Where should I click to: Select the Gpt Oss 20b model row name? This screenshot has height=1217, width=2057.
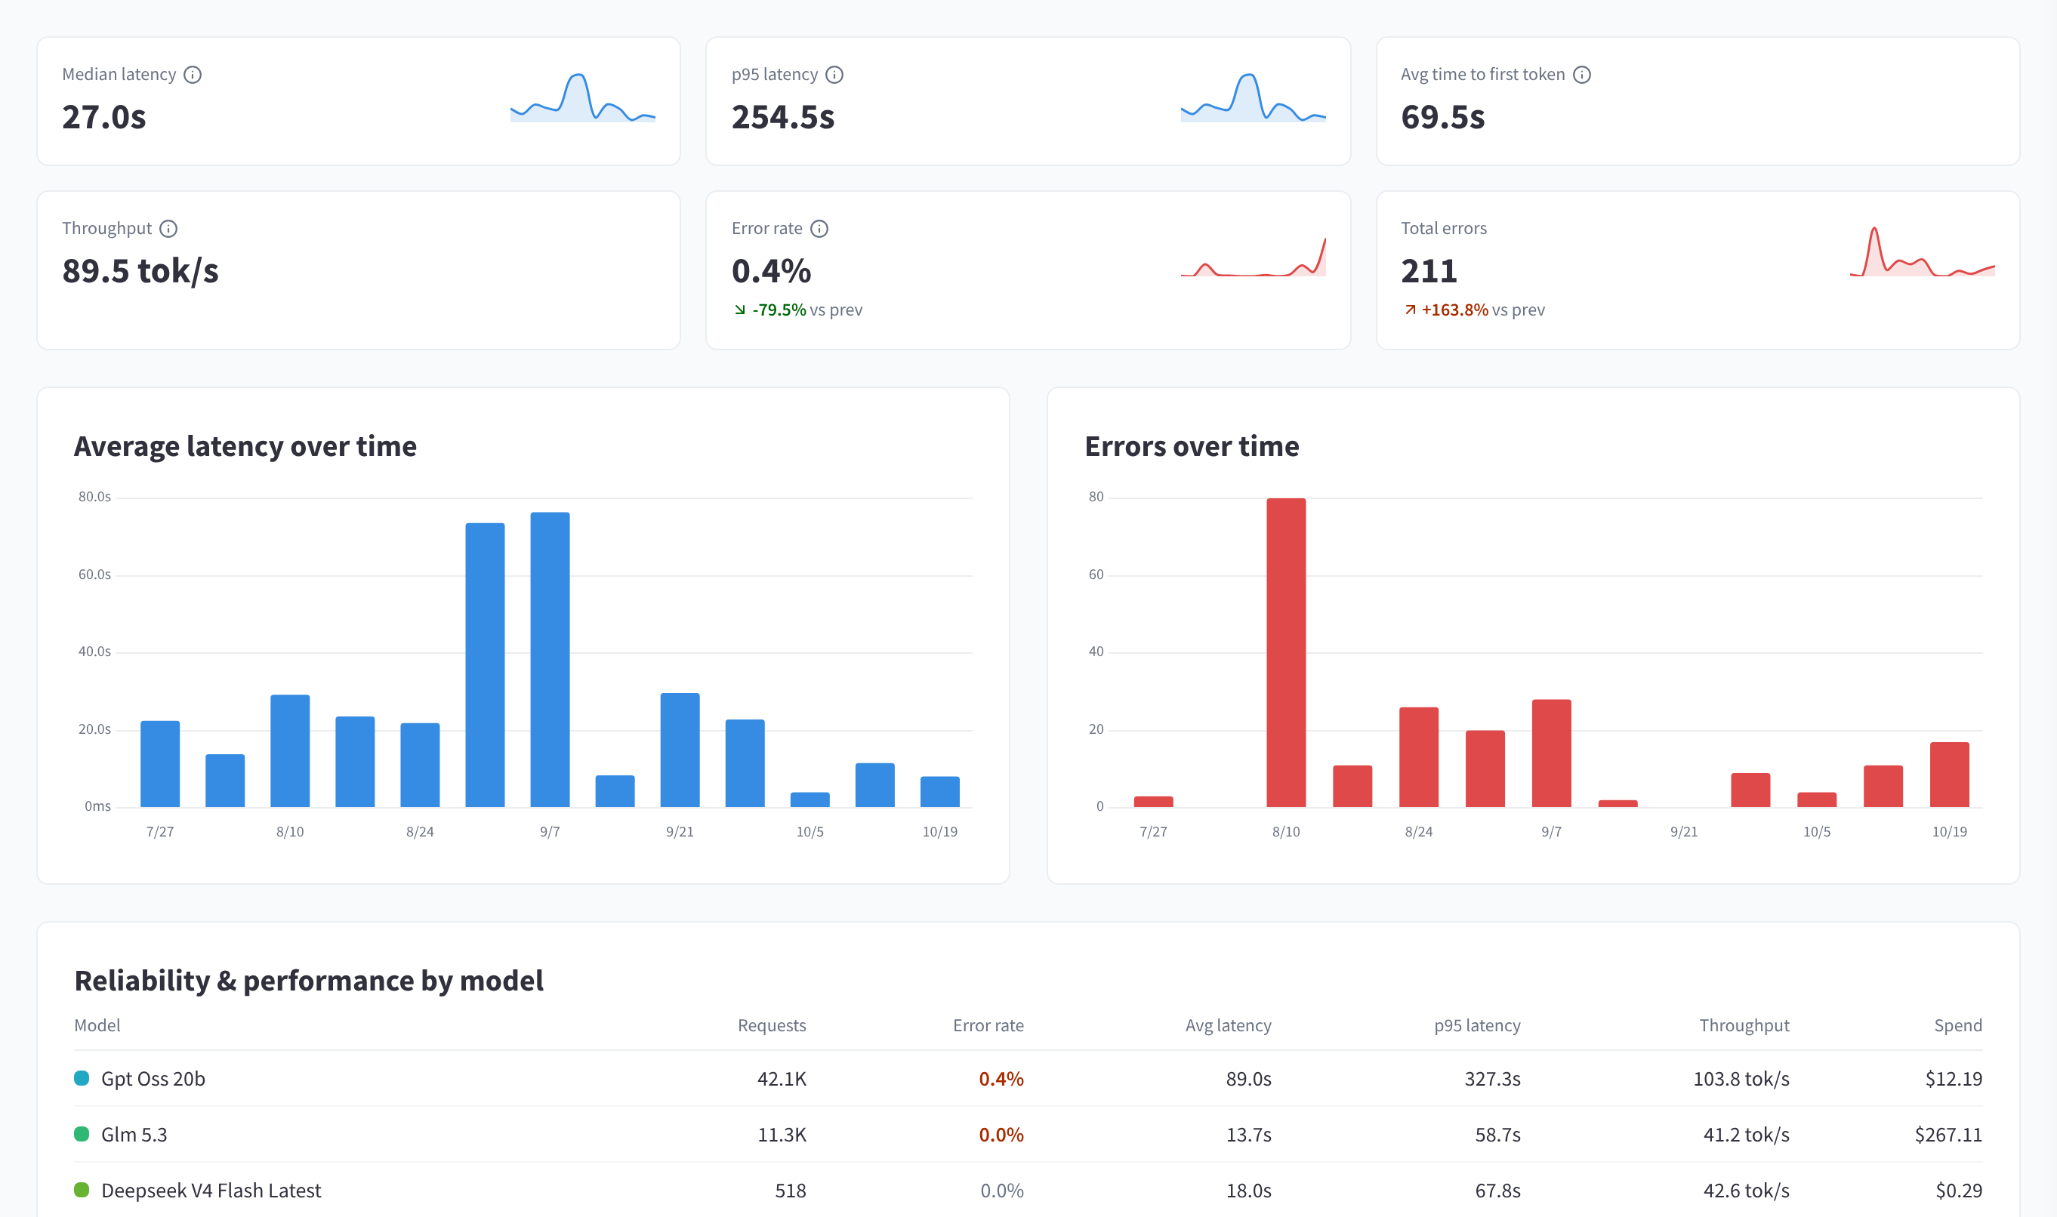[x=153, y=1078]
